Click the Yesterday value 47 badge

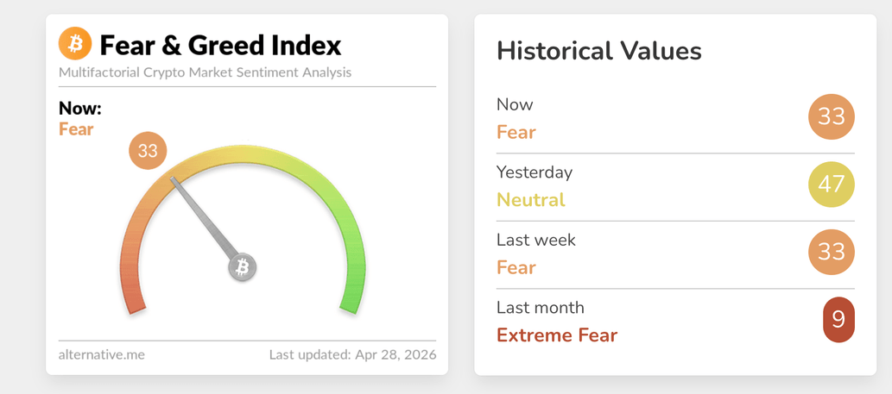(x=831, y=184)
